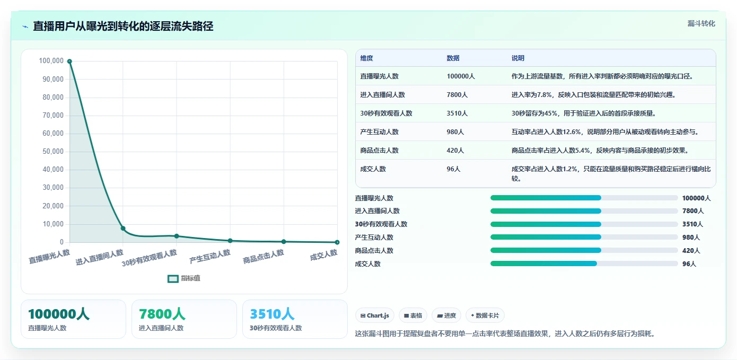737x360 pixels.
Task: Click progress list value 96人
Action: [x=689, y=264]
